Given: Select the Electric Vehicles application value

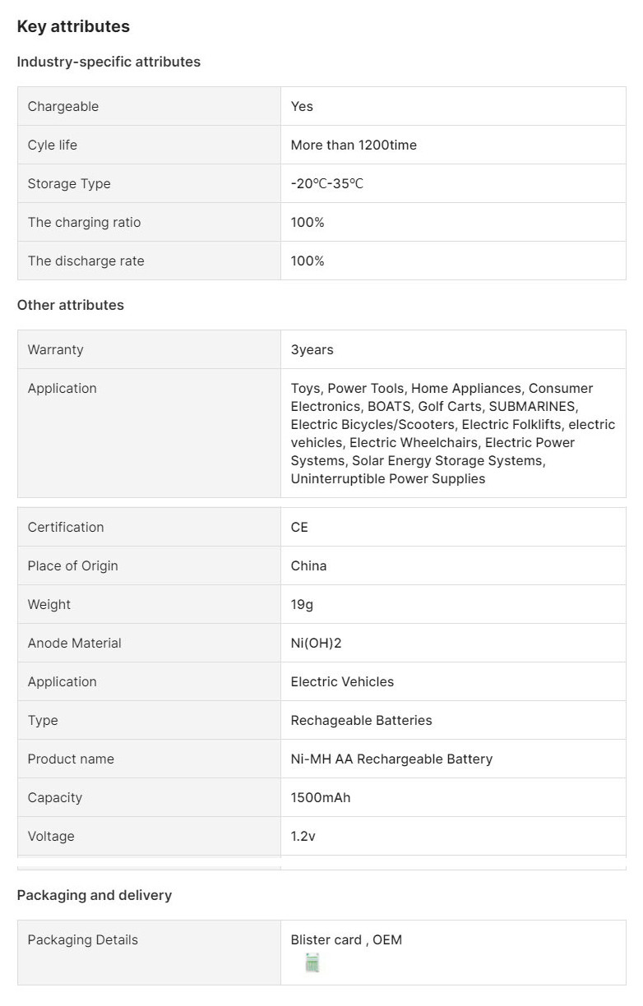Looking at the screenshot, I should pos(342,681).
